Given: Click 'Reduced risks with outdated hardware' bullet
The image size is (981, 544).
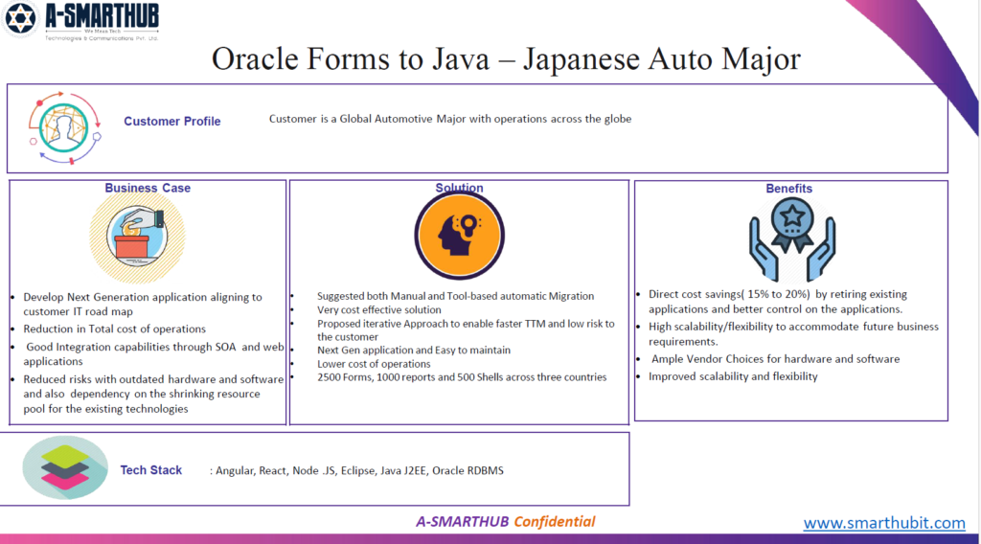Looking at the screenshot, I should click(153, 394).
